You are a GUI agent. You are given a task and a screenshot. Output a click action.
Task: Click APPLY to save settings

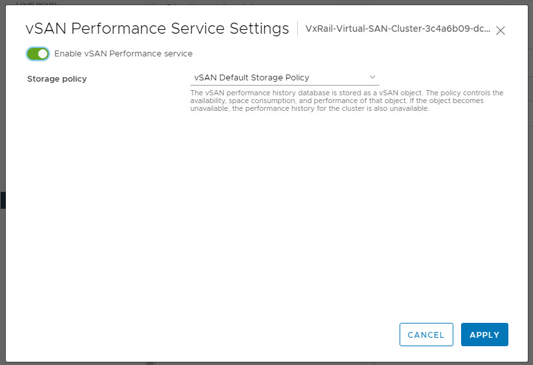(484, 335)
